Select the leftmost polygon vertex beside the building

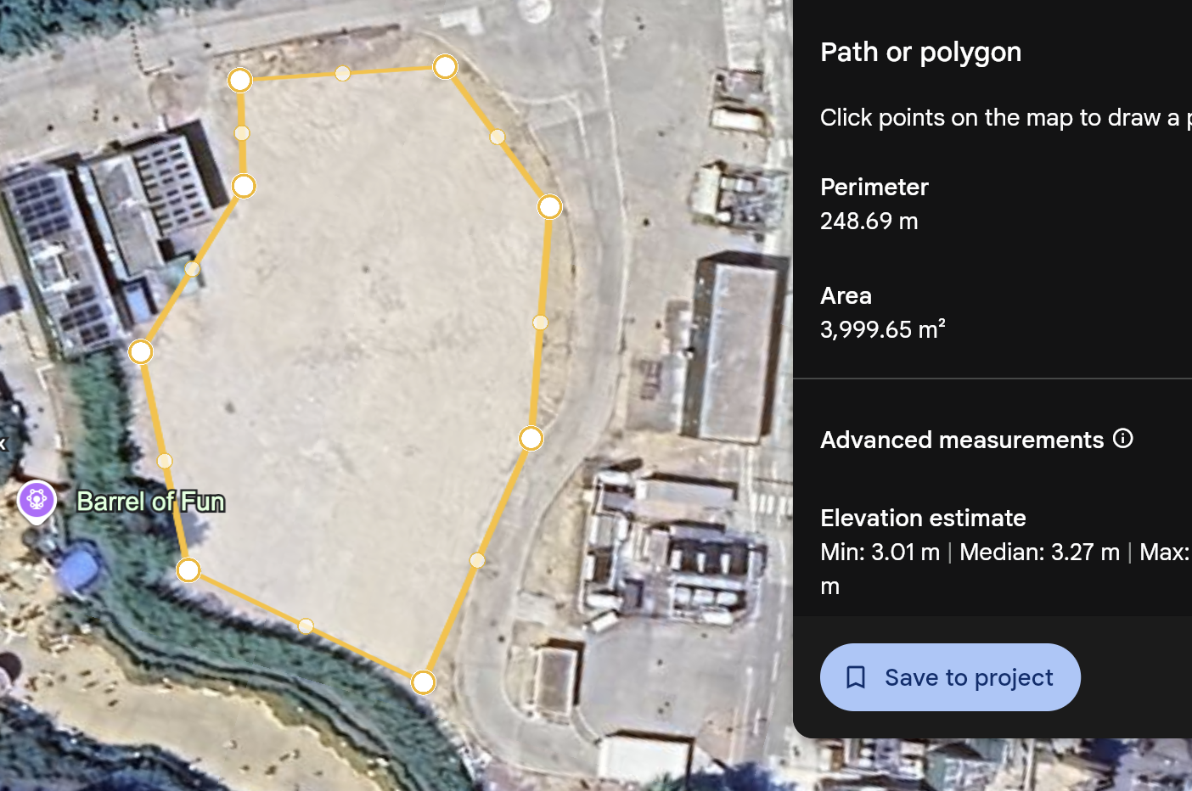pos(141,351)
